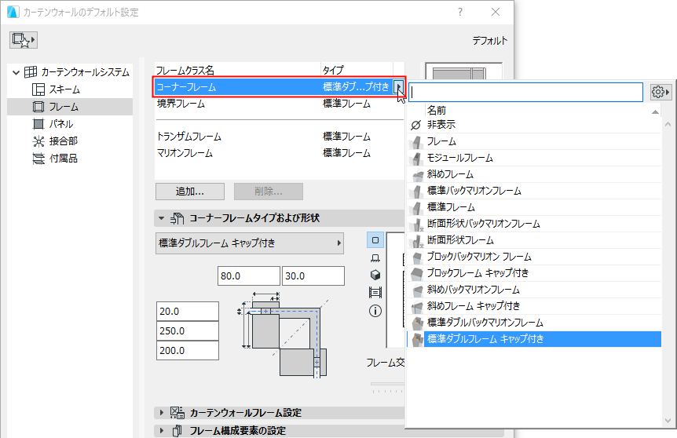Viewport: 677px width, 438px height.
Task: Choose ブロックバックマリオン フレーム in the list
Action: point(534,257)
